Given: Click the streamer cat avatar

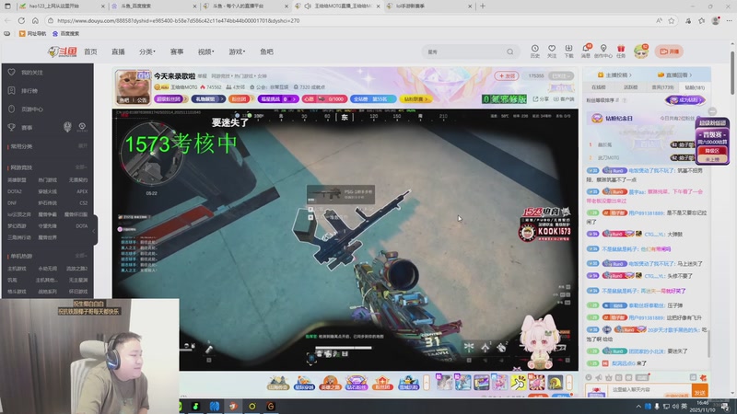Looking at the screenshot, I should click(133, 86).
